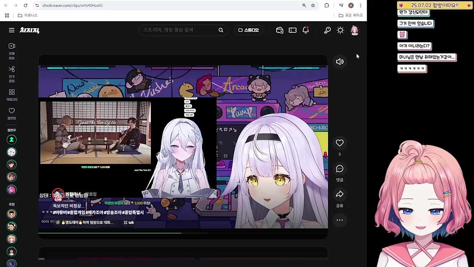
Task: Expand the clip hashtags with the chevron
Action: pos(148,213)
